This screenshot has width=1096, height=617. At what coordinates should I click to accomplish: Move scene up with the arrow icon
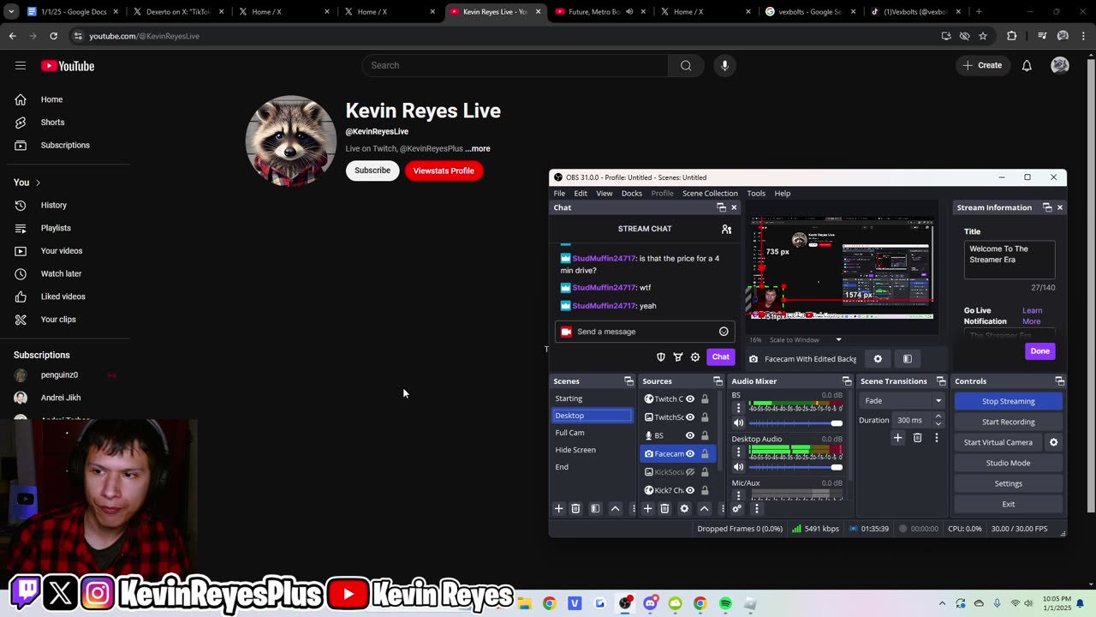[x=615, y=509]
